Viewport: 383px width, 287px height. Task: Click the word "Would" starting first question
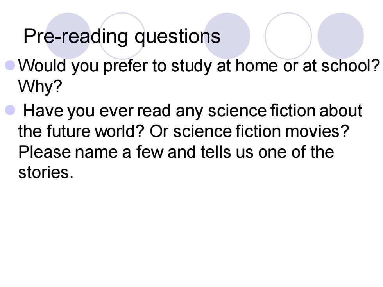[42, 66]
